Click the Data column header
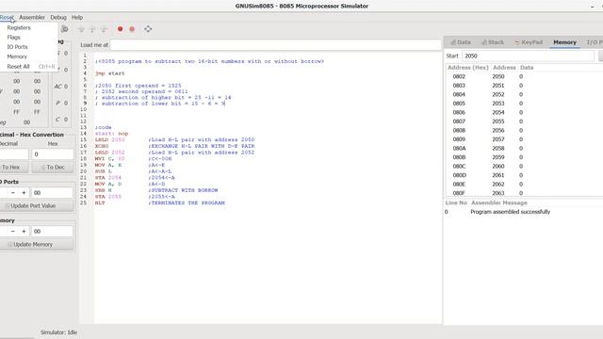The width and height of the screenshot is (603, 339). click(527, 68)
